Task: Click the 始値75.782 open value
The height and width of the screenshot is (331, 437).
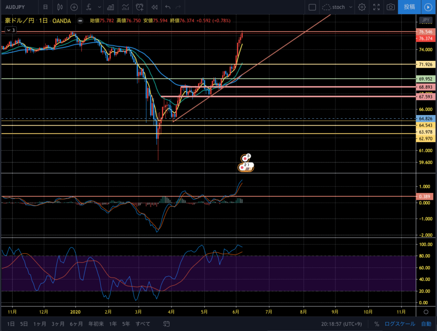Action: point(102,20)
